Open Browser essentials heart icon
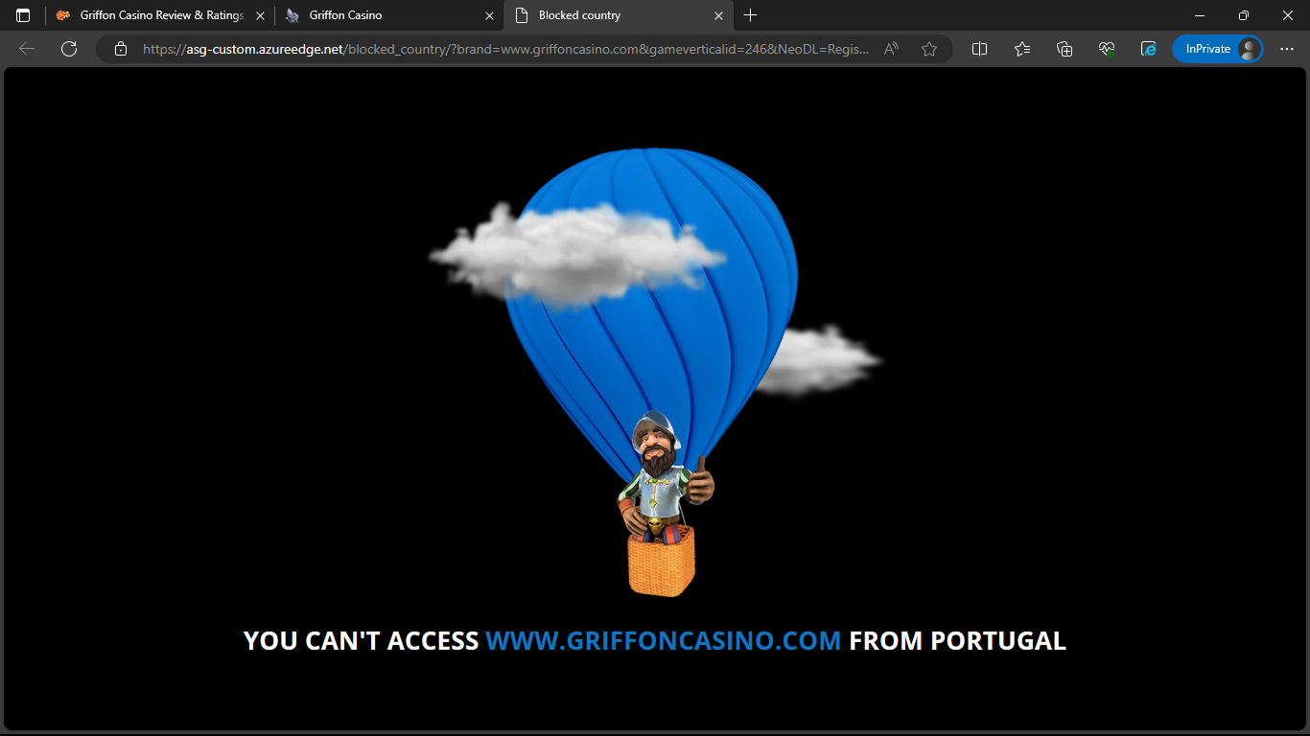Image resolution: width=1310 pixels, height=736 pixels. [x=1107, y=49]
